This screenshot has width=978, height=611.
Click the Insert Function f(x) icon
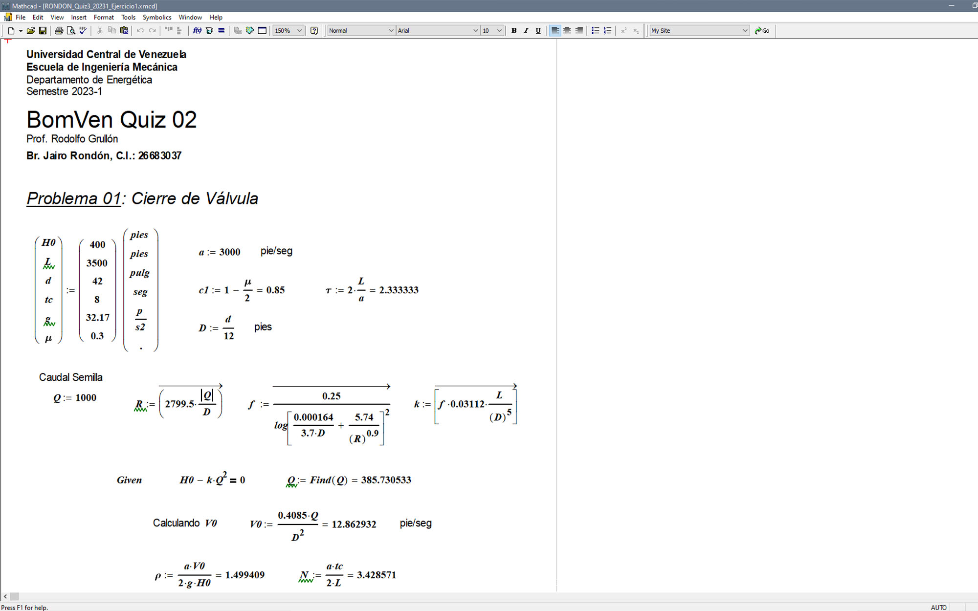(x=197, y=30)
